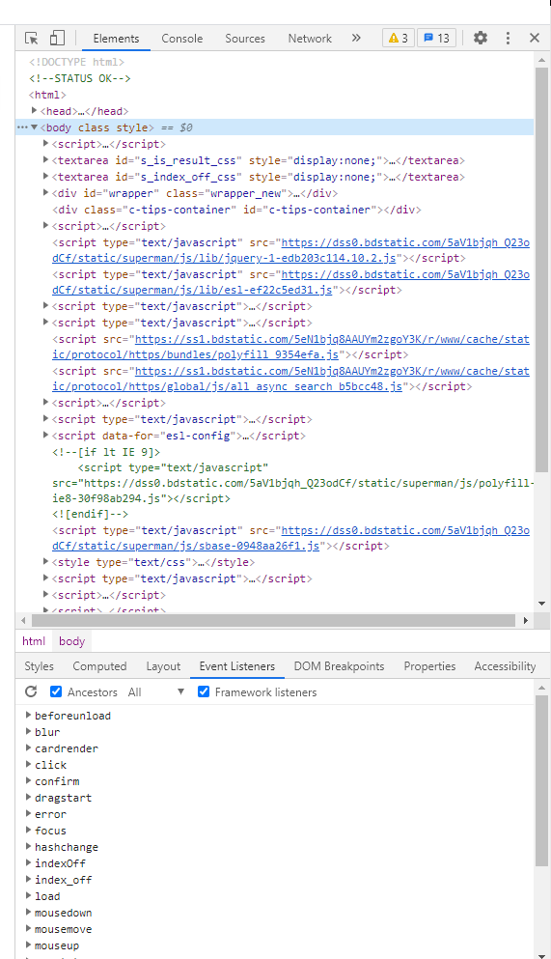The image size is (551, 959).
Task: Open the 3 warnings badge
Action: pyautogui.click(x=399, y=38)
